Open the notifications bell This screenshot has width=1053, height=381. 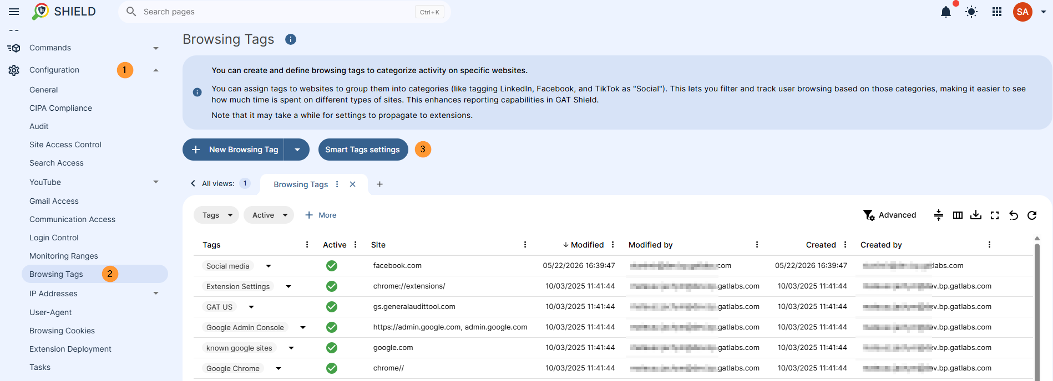(x=946, y=12)
